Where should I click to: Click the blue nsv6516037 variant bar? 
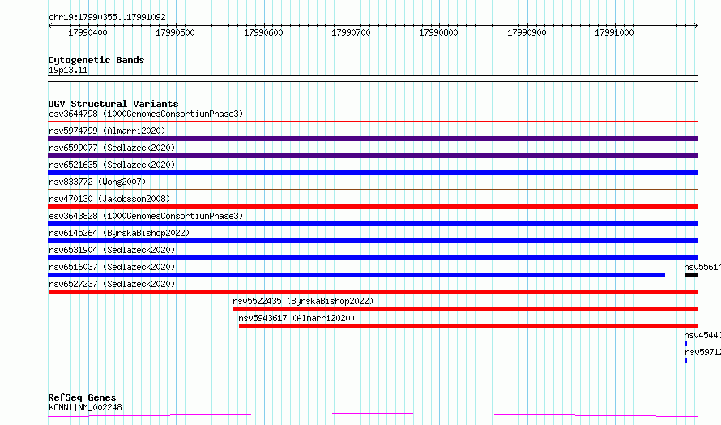[x=356, y=275]
